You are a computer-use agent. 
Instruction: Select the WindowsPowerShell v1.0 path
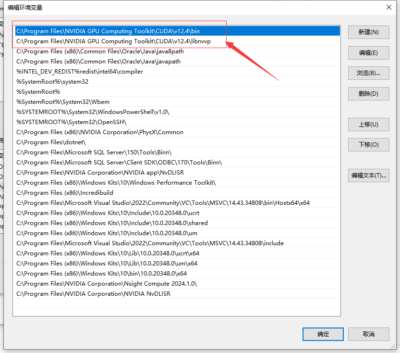(x=93, y=112)
